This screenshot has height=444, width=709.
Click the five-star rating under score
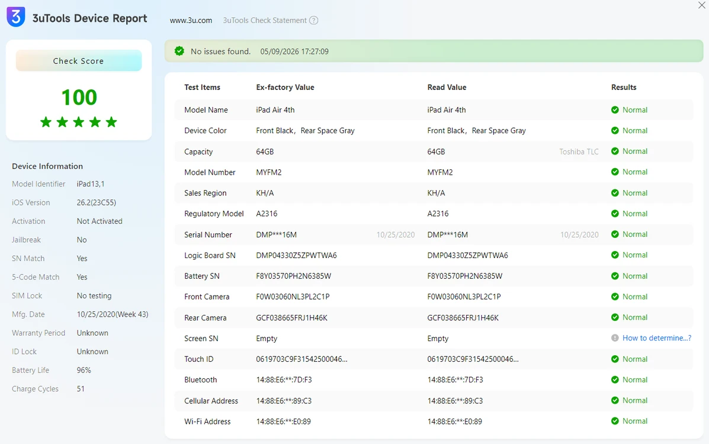[79, 122]
